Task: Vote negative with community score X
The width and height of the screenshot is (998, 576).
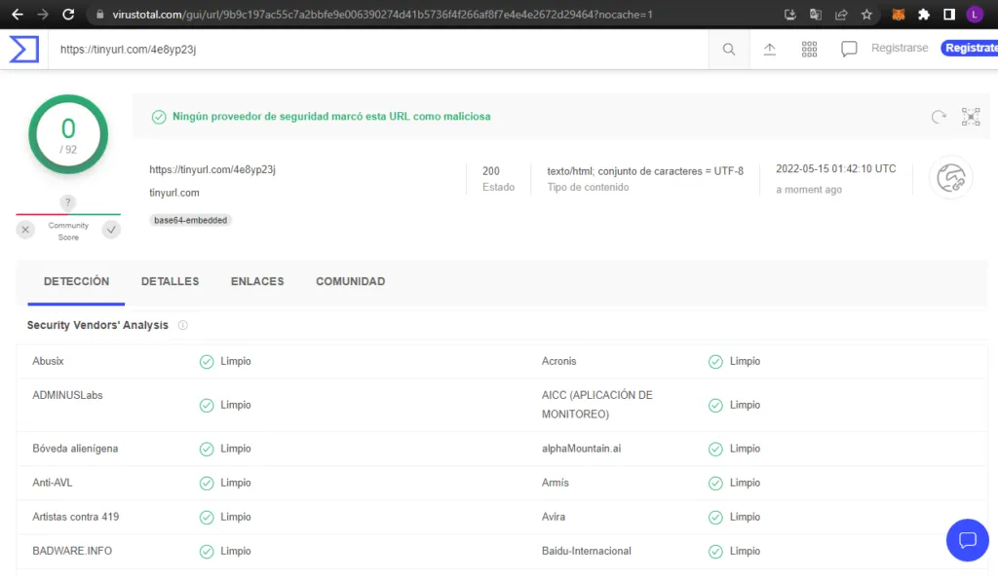Action: click(25, 230)
